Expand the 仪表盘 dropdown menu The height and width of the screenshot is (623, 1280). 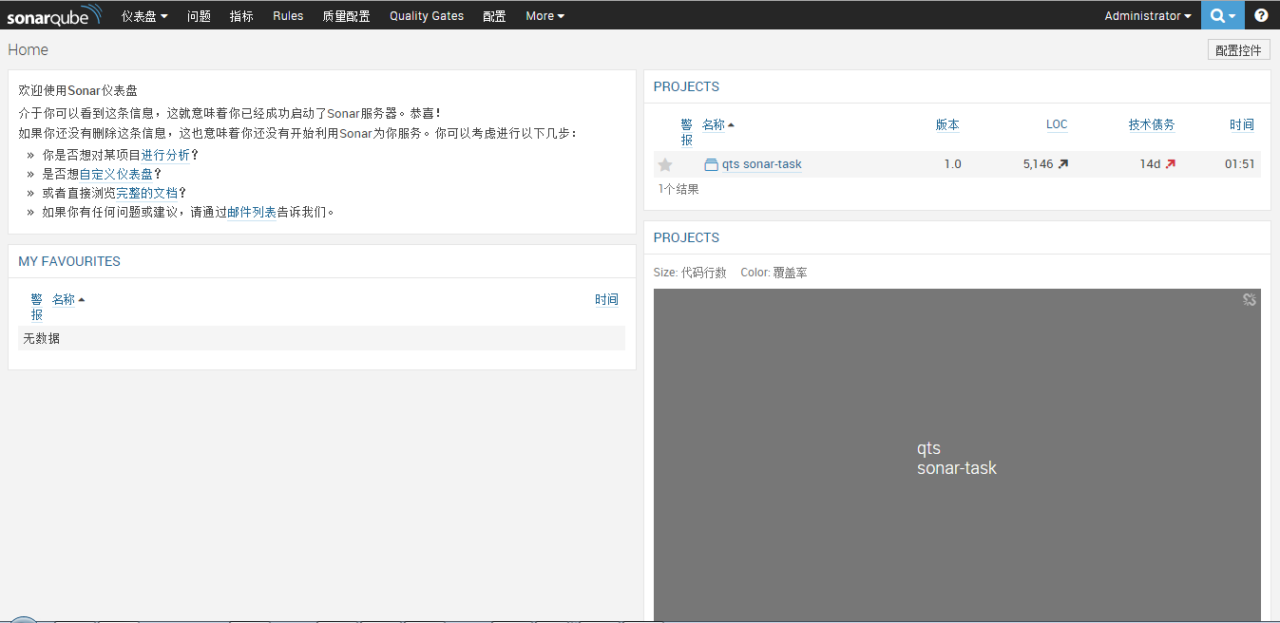coord(144,15)
